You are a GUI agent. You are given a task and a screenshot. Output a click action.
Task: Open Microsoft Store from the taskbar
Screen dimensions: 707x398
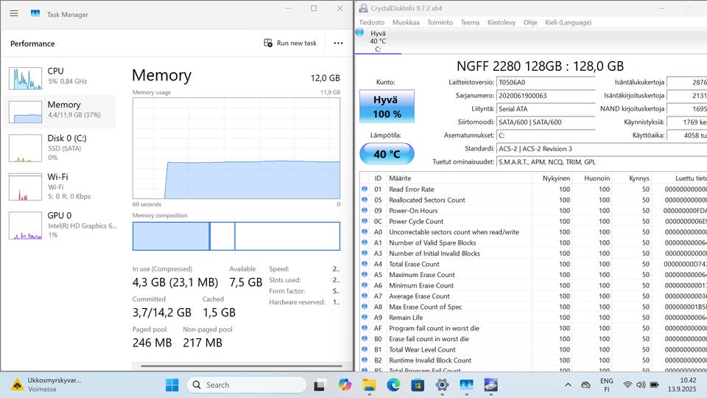[x=418, y=385]
